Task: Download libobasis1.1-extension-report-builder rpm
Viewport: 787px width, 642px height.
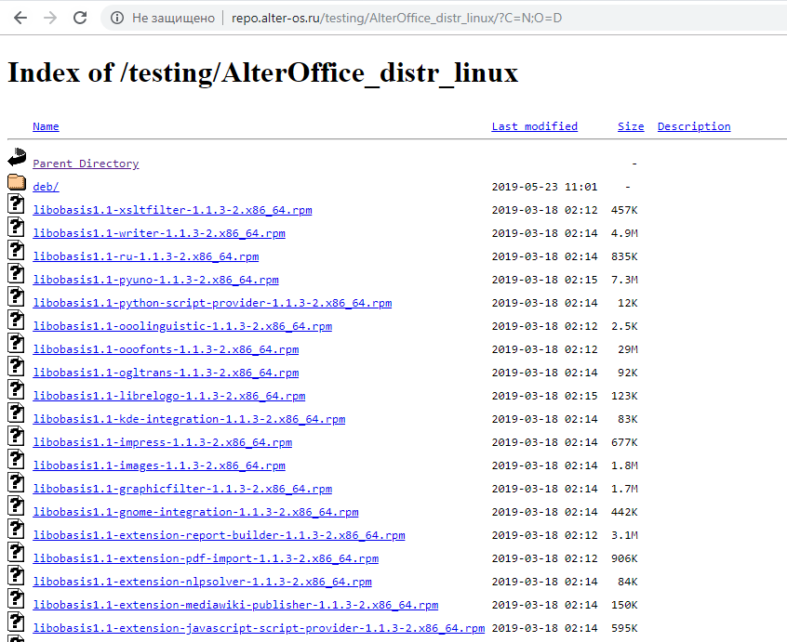Action: tap(219, 535)
